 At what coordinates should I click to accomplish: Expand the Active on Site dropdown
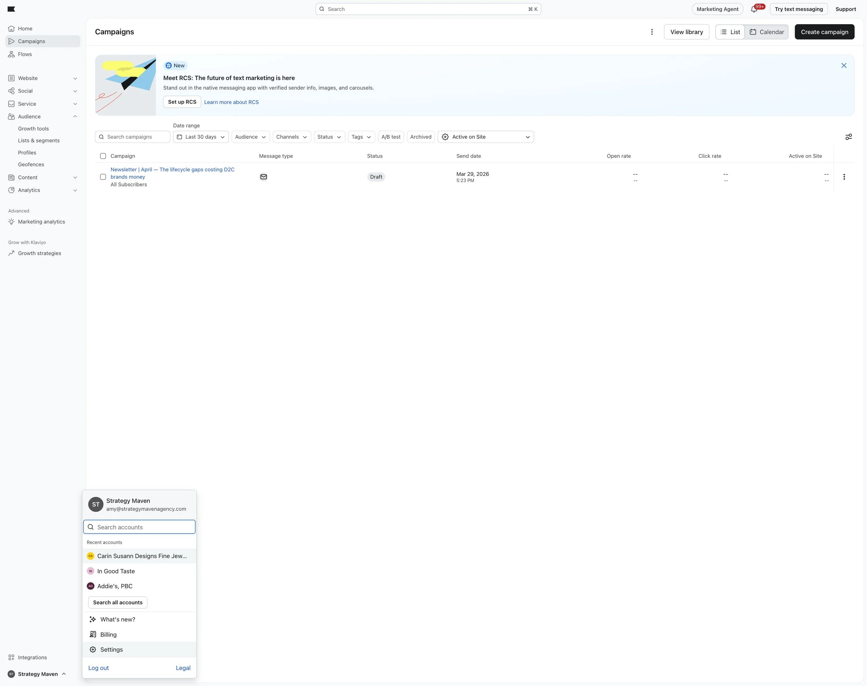point(486,137)
